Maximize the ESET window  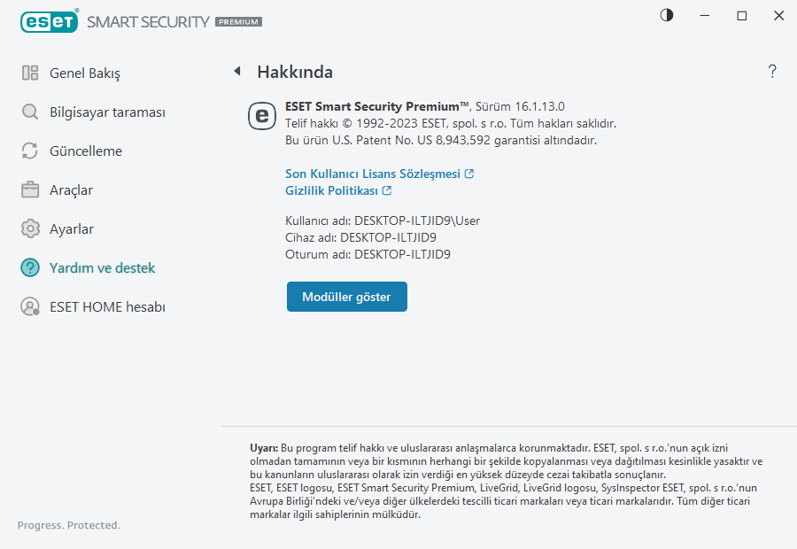coord(742,16)
